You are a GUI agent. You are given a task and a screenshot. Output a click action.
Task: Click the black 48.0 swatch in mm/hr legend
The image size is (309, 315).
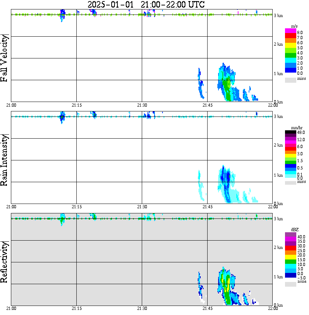click(x=290, y=132)
